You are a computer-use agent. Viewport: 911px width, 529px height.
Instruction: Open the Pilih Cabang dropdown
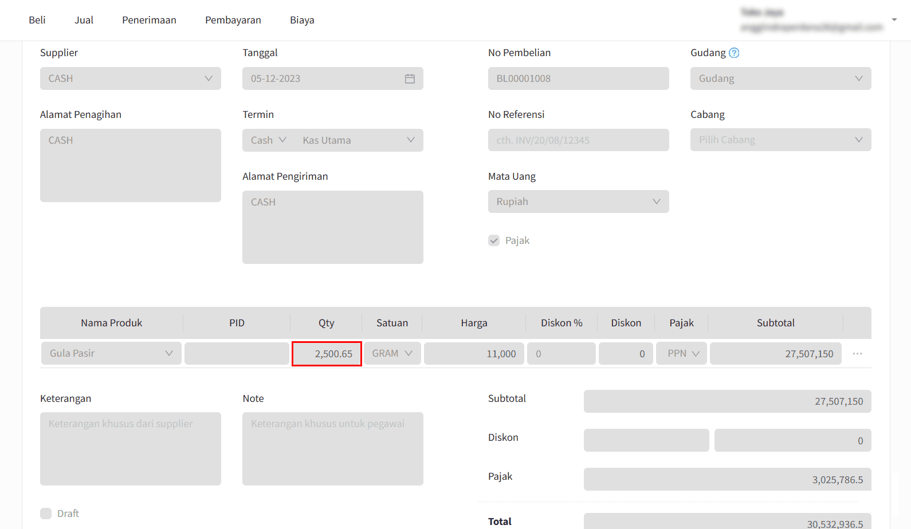(x=780, y=140)
